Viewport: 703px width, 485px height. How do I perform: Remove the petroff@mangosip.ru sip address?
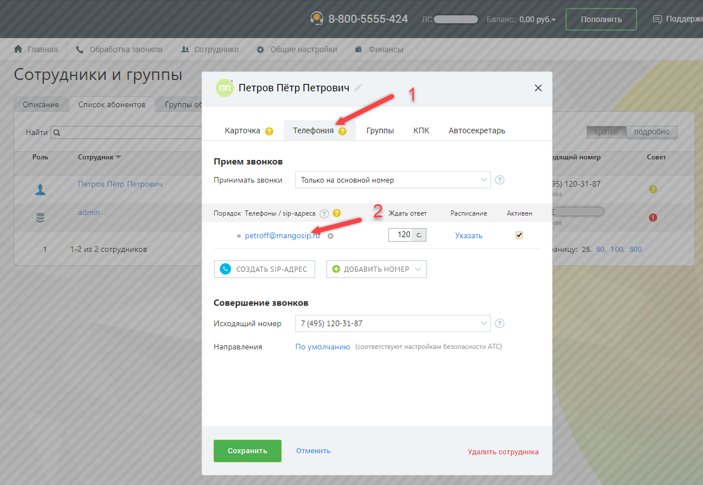330,236
